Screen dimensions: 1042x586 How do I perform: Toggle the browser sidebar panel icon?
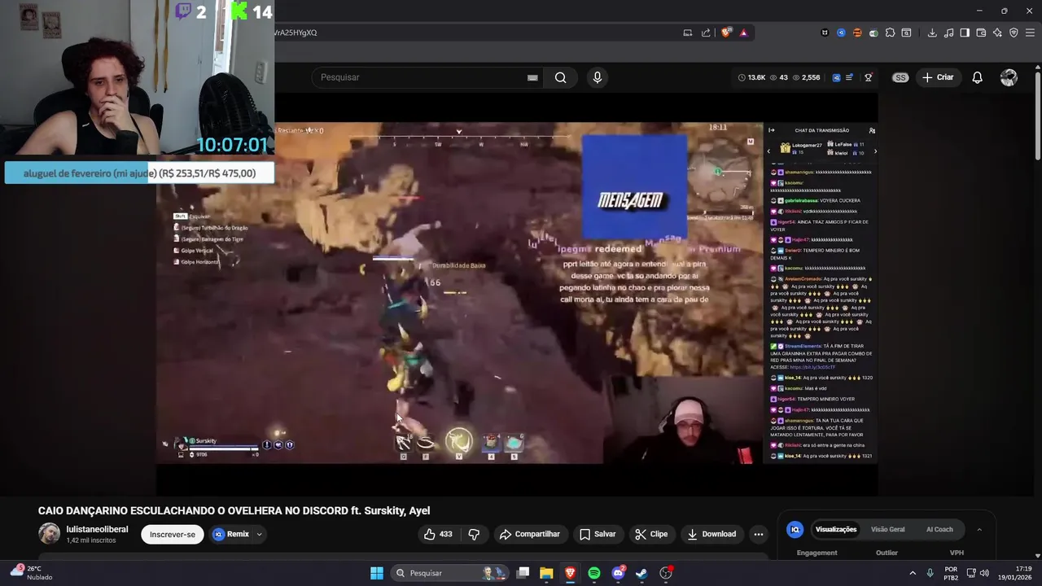(x=965, y=33)
